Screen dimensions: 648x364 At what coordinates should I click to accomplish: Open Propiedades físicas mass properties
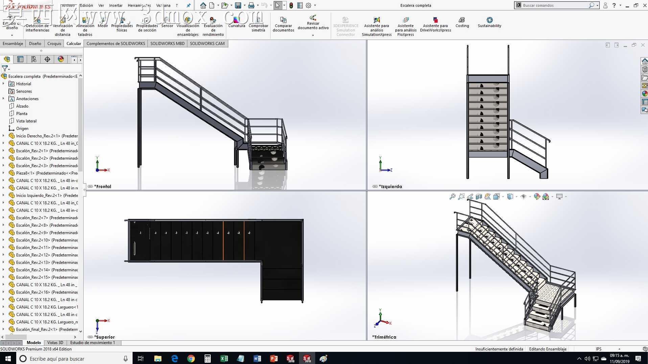(x=122, y=25)
